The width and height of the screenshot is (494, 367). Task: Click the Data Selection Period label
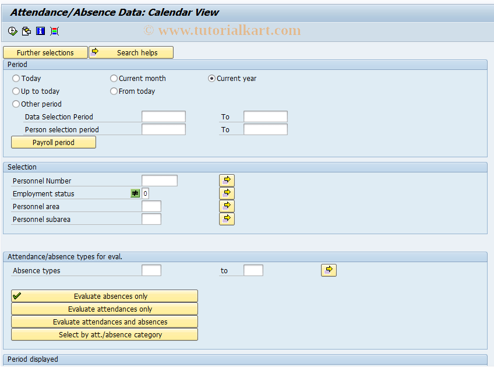(x=59, y=117)
